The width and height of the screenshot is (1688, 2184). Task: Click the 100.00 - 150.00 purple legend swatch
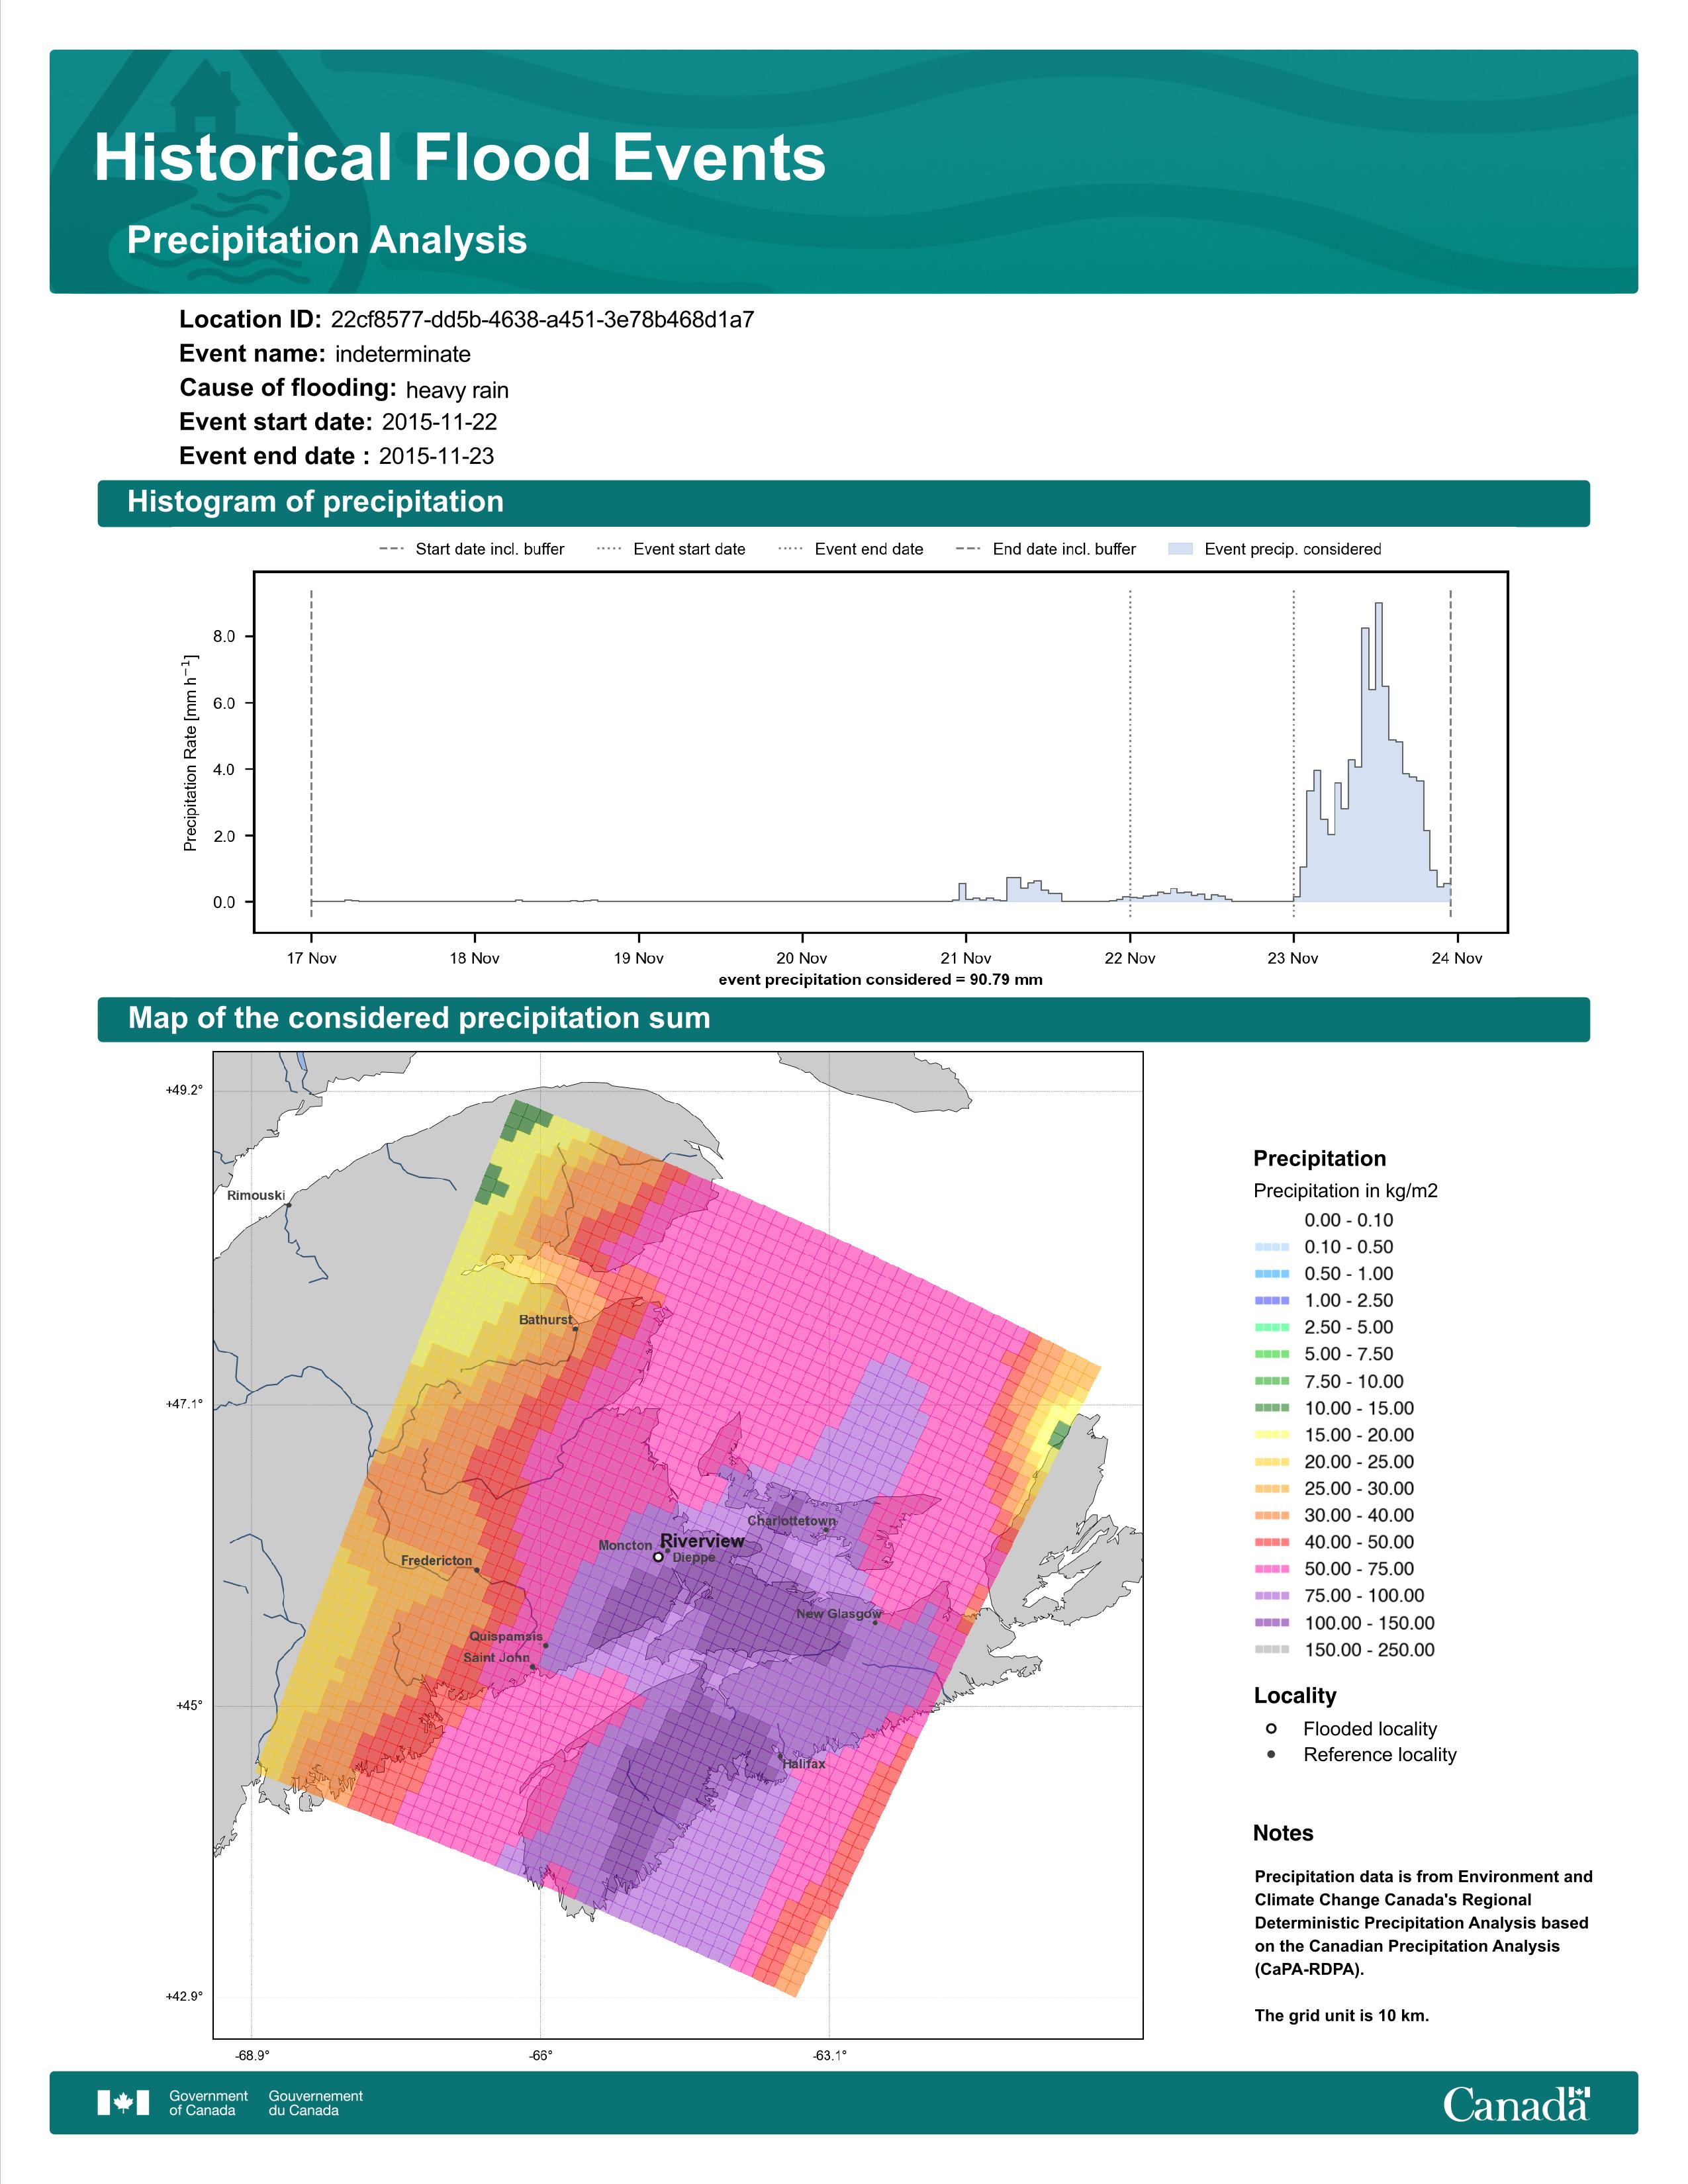(1272, 1623)
